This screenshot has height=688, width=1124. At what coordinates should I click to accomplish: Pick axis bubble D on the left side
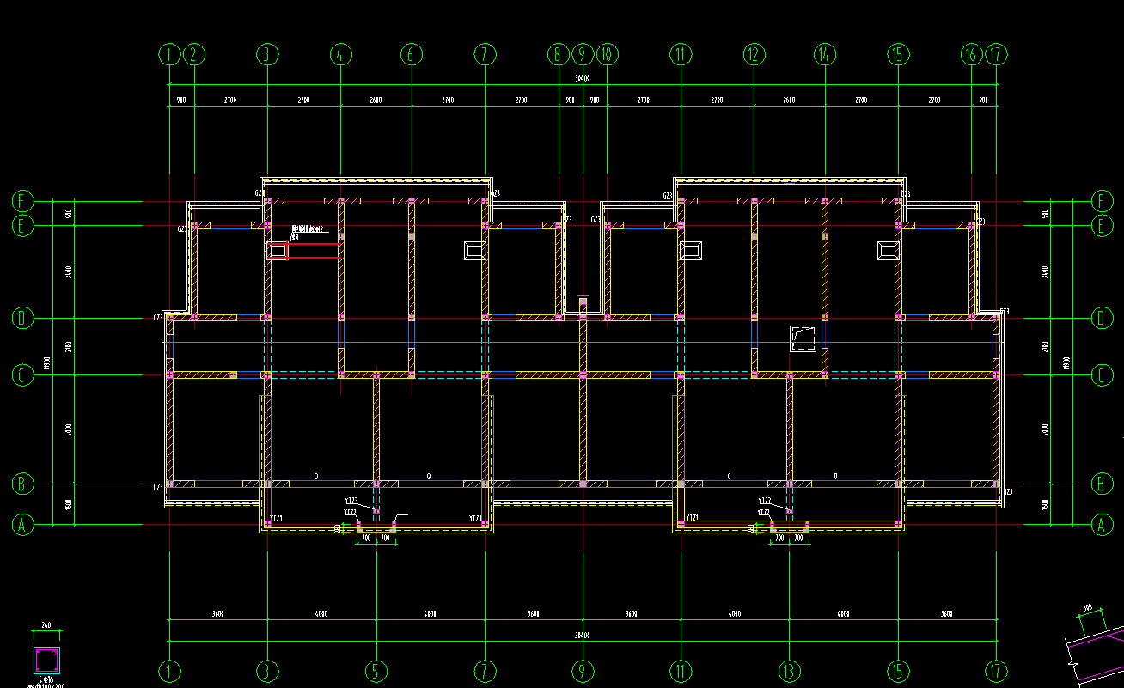[22, 318]
